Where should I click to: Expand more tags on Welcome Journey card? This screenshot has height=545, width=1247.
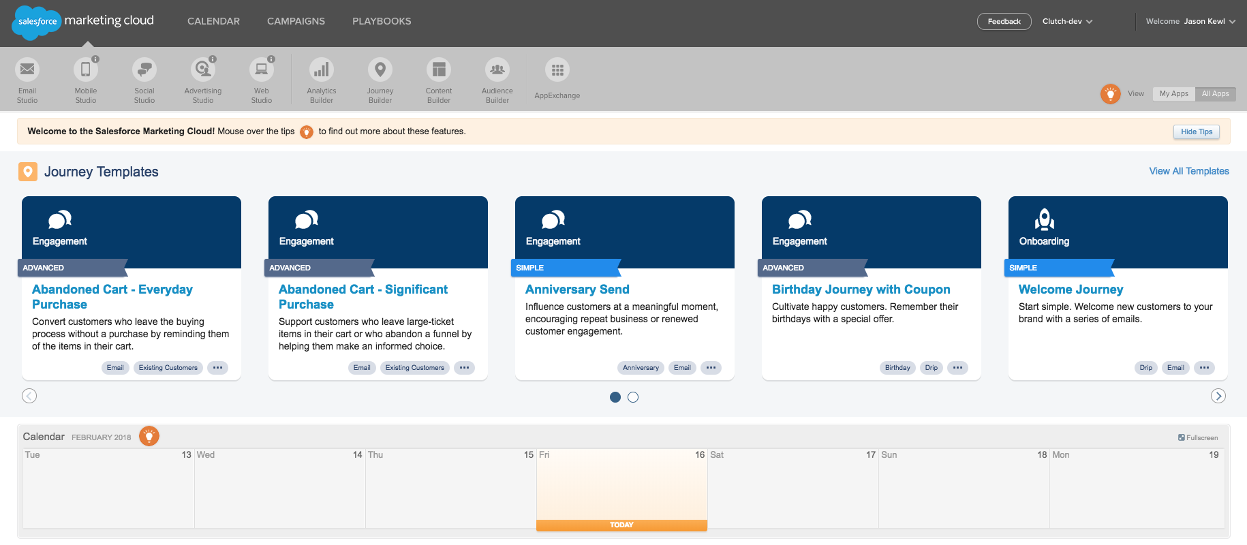coord(1204,368)
